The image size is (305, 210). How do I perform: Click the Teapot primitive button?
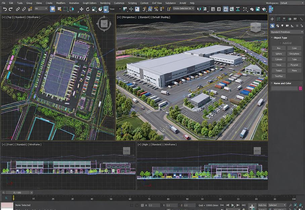pyautogui.click(x=278, y=71)
